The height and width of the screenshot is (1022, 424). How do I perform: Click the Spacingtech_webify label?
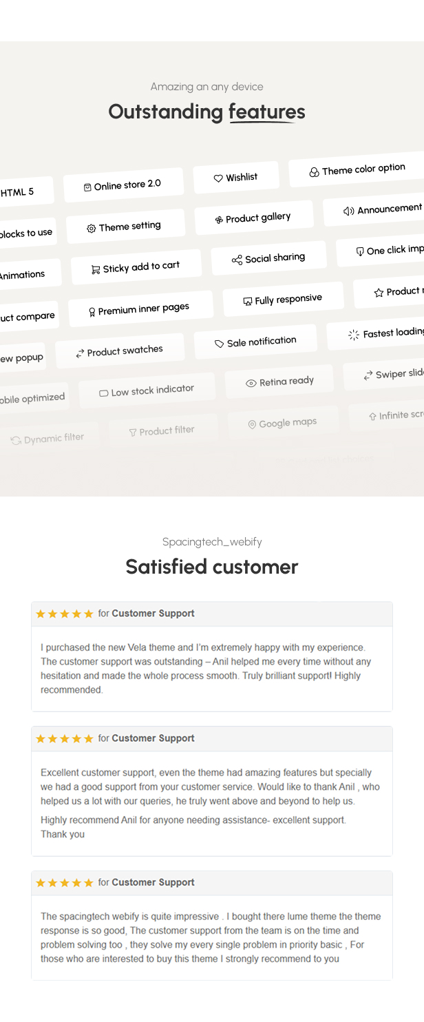(212, 542)
